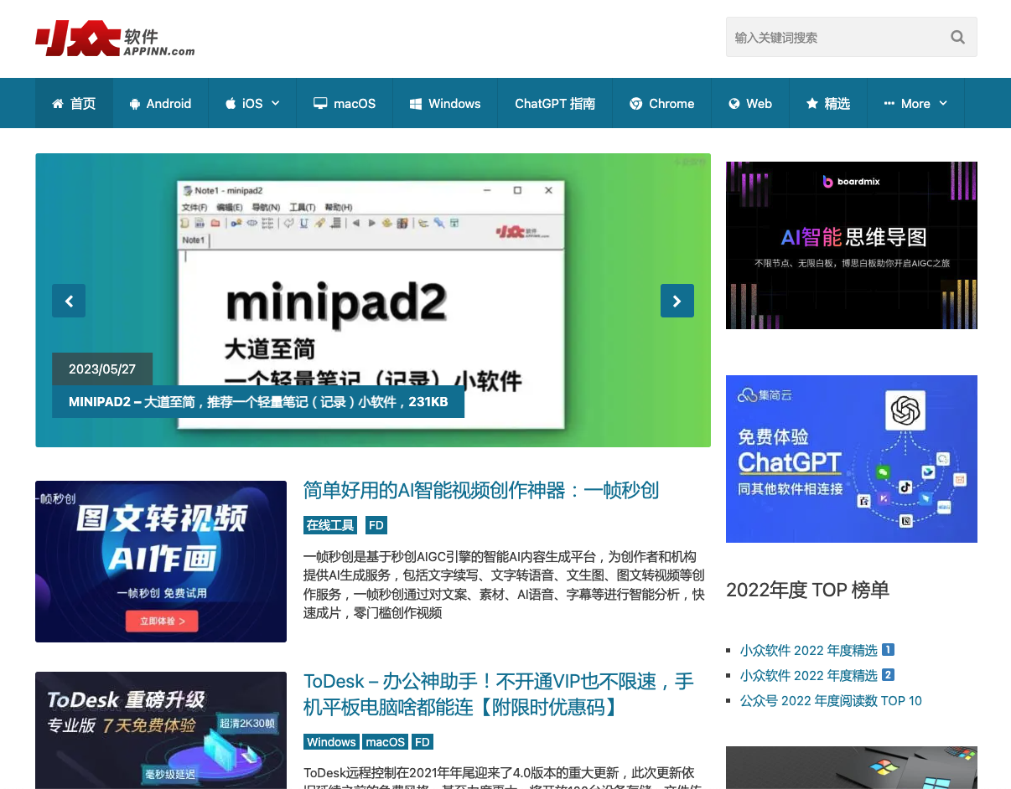The image size is (1011, 789).
Task: Open 小众软件 2022 年度精选 2 link
Action: pos(817,676)
